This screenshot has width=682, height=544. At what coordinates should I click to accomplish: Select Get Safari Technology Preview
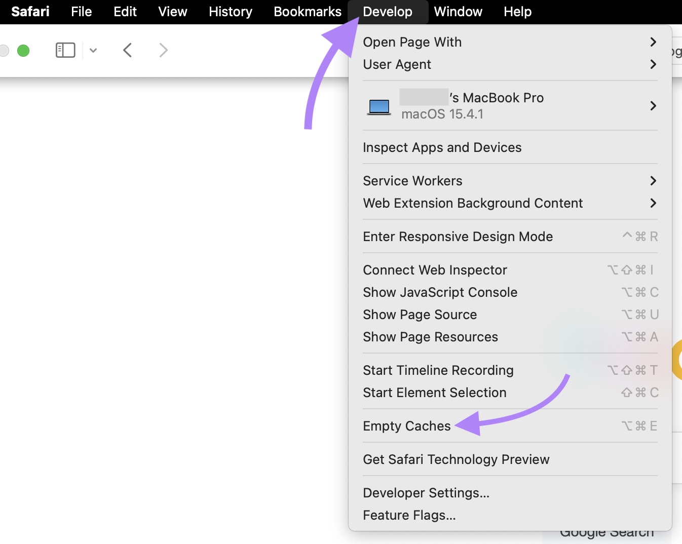click(456, 459)
